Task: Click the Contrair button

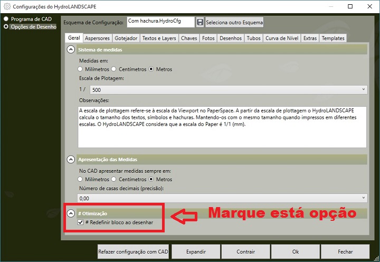Action: click(246, 251)
